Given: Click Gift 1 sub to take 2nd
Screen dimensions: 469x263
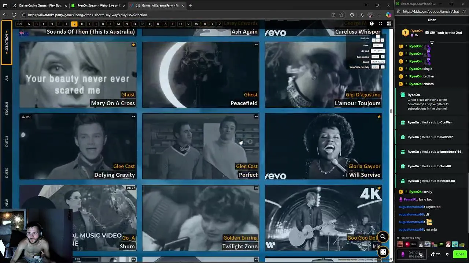Looking at the screenshot, I should pos(443,33).
